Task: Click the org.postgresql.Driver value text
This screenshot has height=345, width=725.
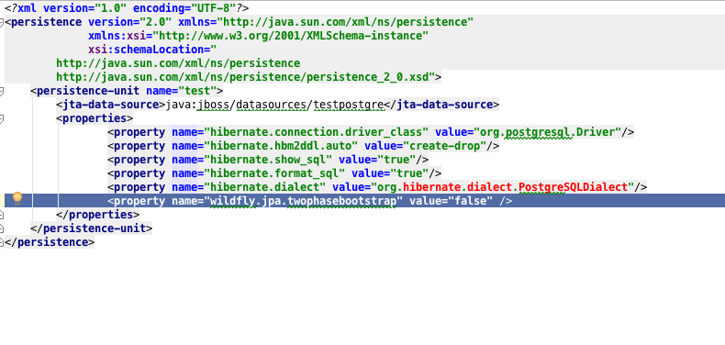Action: (547, 132)
